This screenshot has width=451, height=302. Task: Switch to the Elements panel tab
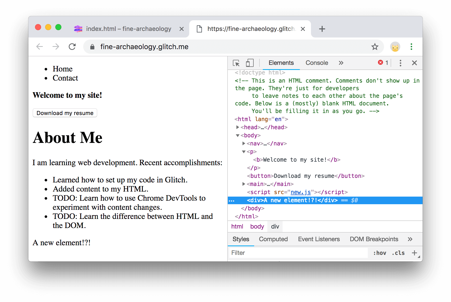click(x=281, y=63)
